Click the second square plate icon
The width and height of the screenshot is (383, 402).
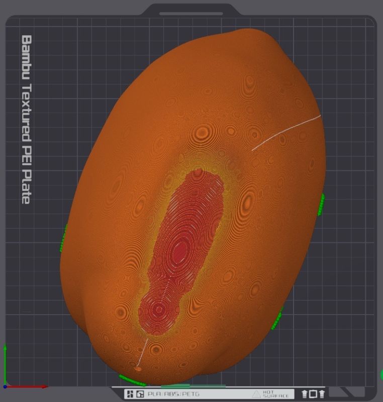[x=140, y=394]
